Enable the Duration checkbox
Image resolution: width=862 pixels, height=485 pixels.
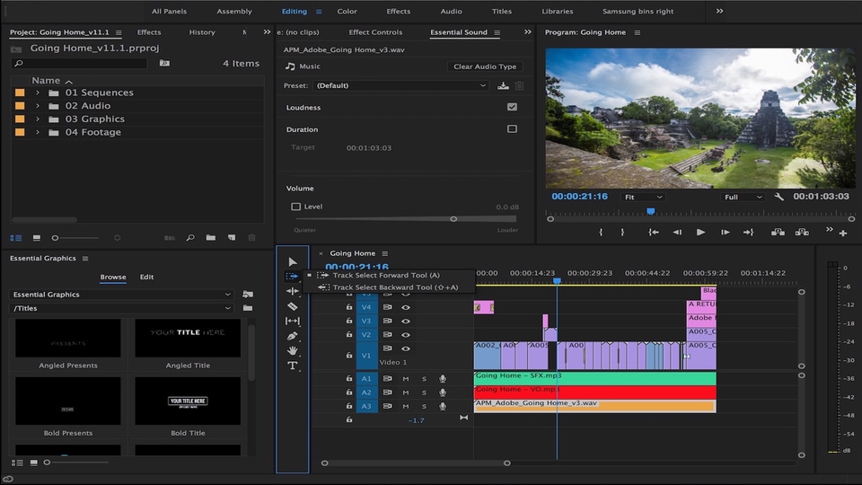coord(512,129)
